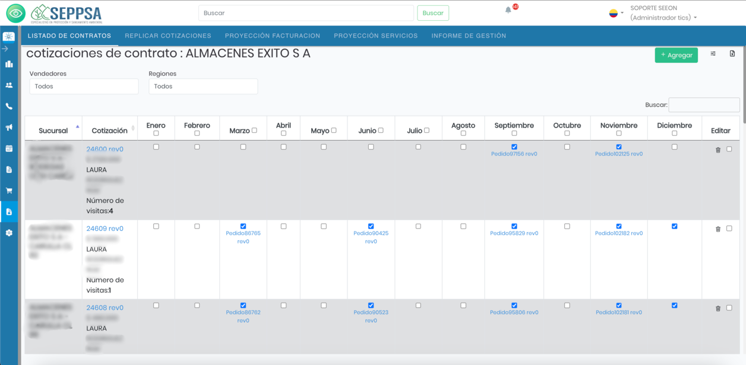This screenshot has height=365, width=746.
Task: Click the green Buscar button
Action: tap(433, 13)
